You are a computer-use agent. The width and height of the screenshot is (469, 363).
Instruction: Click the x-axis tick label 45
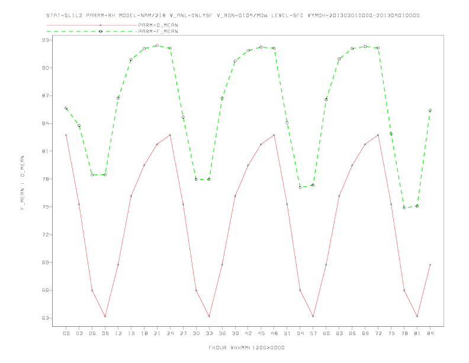point(261,333)
